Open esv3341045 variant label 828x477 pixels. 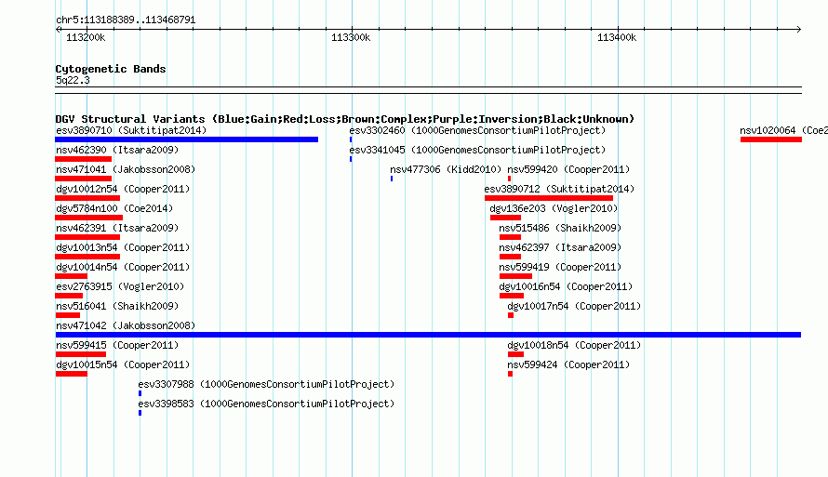(x=477, y=150)
